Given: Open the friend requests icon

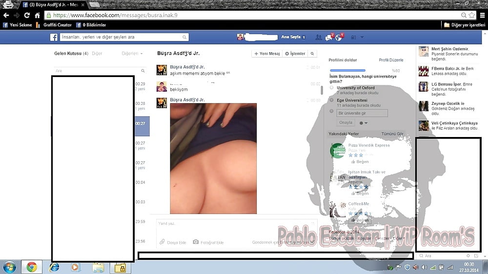Looking at the screenshot, I should (318, 38).
